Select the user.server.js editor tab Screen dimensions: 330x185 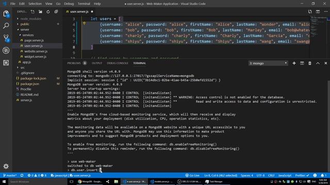tap(79, 11)
